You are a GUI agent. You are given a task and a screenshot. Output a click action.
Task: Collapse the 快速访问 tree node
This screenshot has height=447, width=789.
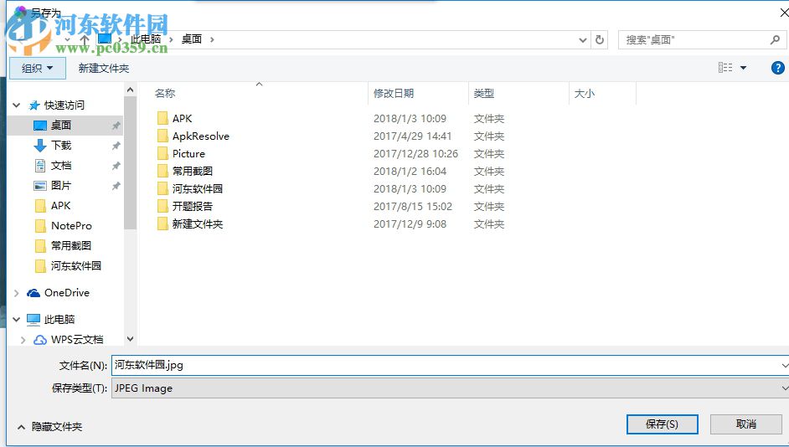(16, 105)
